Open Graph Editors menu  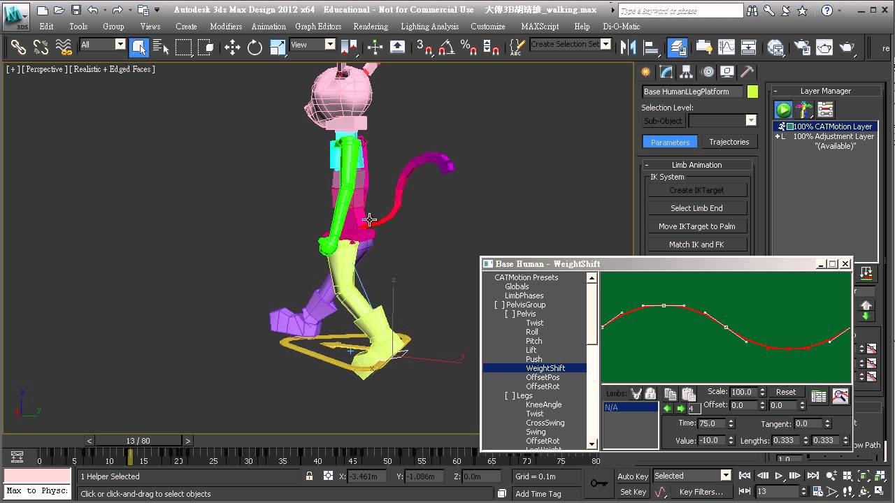[x=318, y=27]
